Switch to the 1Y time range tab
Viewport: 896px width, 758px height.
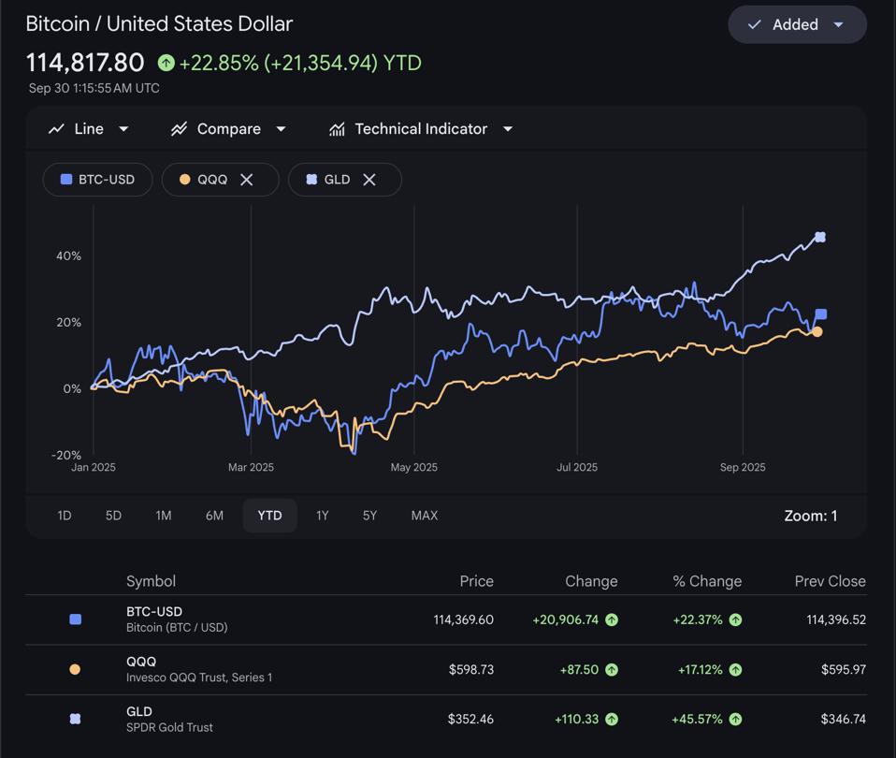coord(322,515)
